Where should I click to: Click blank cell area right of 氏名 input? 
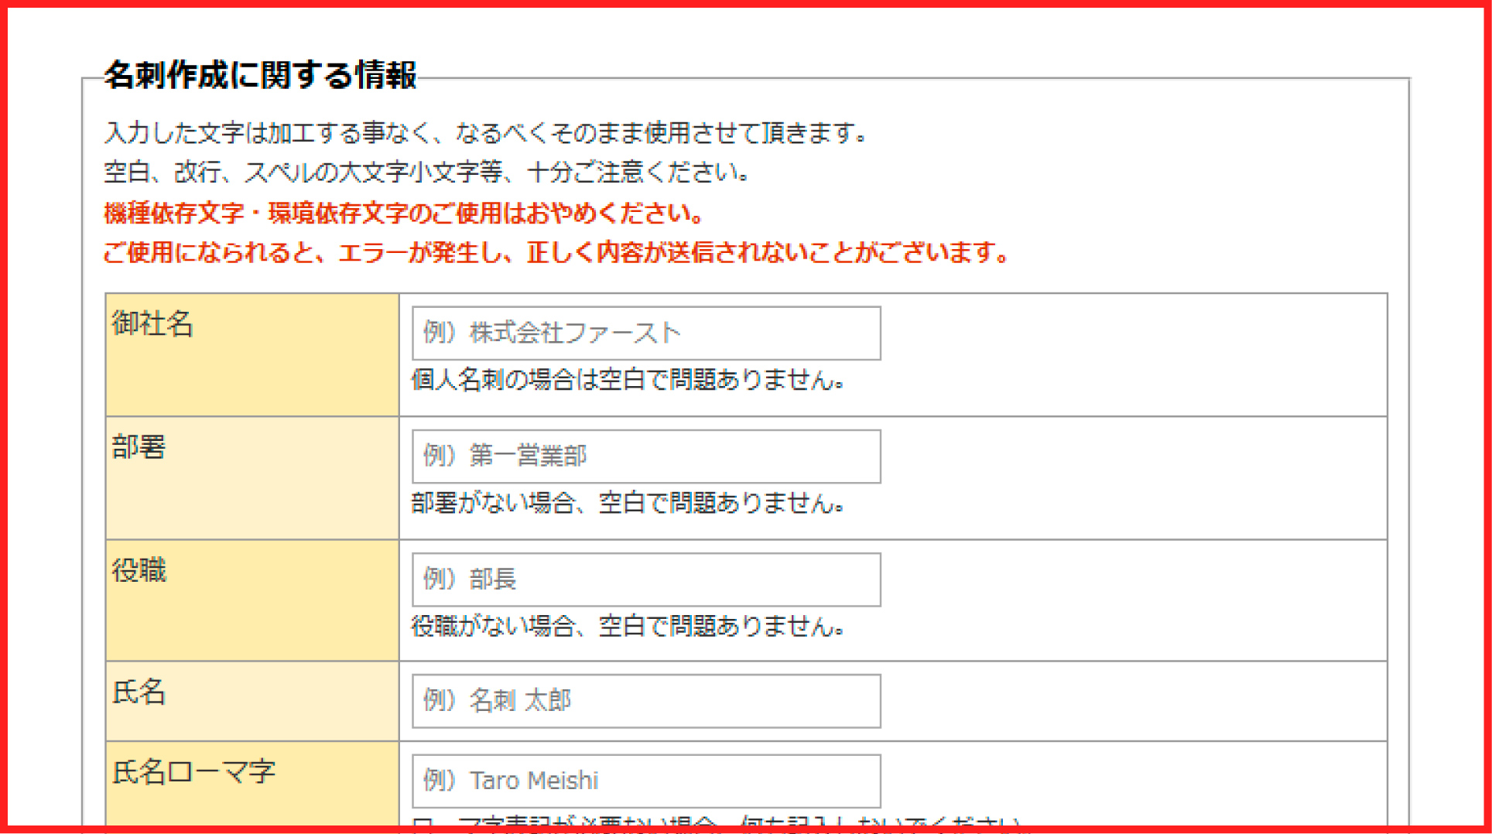point(1130,701)
